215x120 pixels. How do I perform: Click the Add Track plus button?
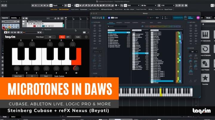(x=24, y=18)
